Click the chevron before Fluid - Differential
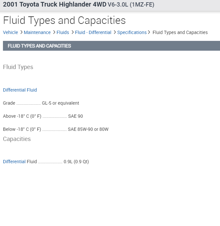Image resolution: width=220 pixels, height=226 pixels. 72,32
